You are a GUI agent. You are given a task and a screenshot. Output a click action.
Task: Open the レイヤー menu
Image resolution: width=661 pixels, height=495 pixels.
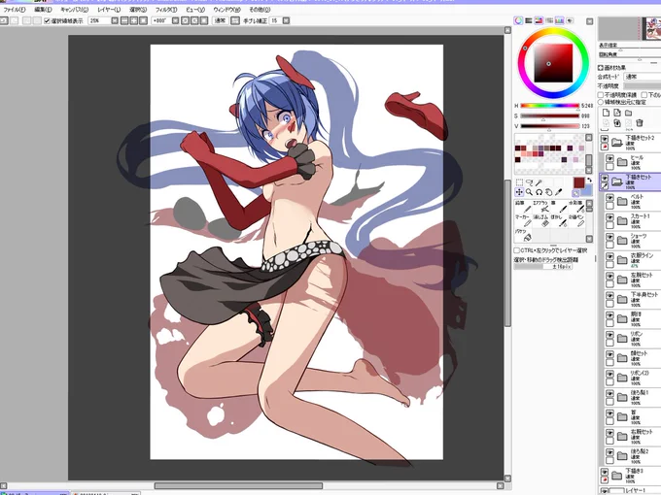[109, 10]
